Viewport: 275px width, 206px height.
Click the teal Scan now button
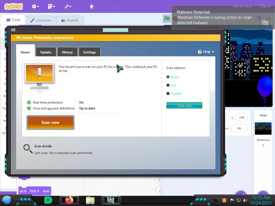coord(184,105)
